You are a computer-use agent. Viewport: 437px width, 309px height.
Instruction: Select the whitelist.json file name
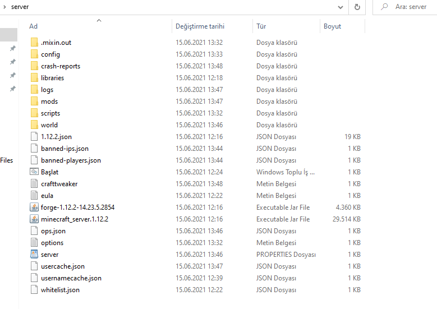[x=60, y=290]
